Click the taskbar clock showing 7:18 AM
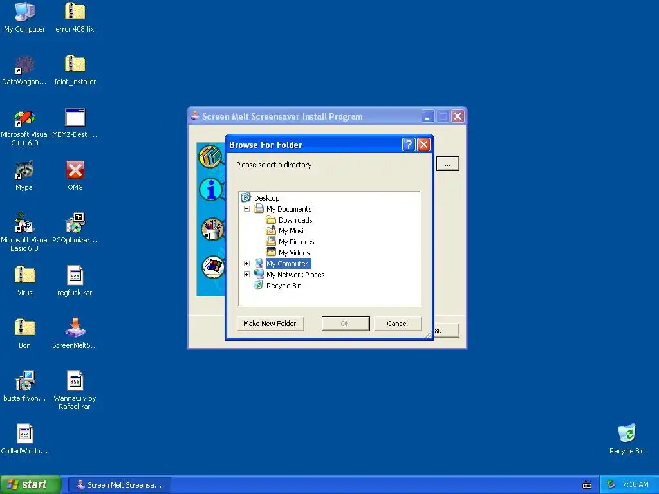This screenshot has height=494, width=659. (635, 485)
